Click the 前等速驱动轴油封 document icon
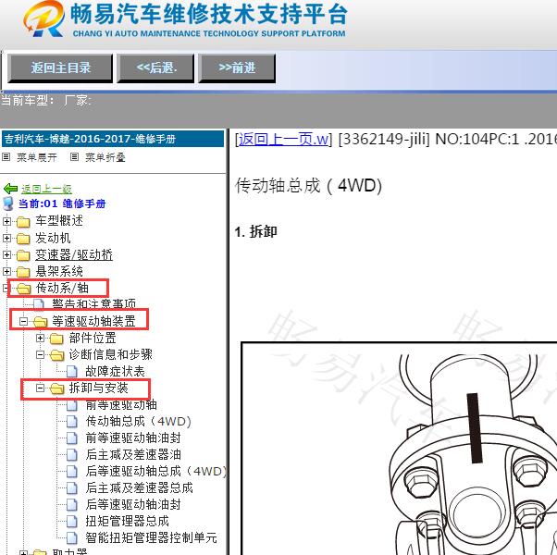Image resolution: width=557 pixels, height=555 pixels. [x=72, y=438]
